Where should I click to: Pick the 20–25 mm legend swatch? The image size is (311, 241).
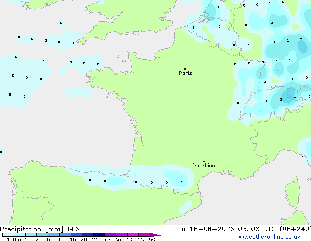(87, 235)
